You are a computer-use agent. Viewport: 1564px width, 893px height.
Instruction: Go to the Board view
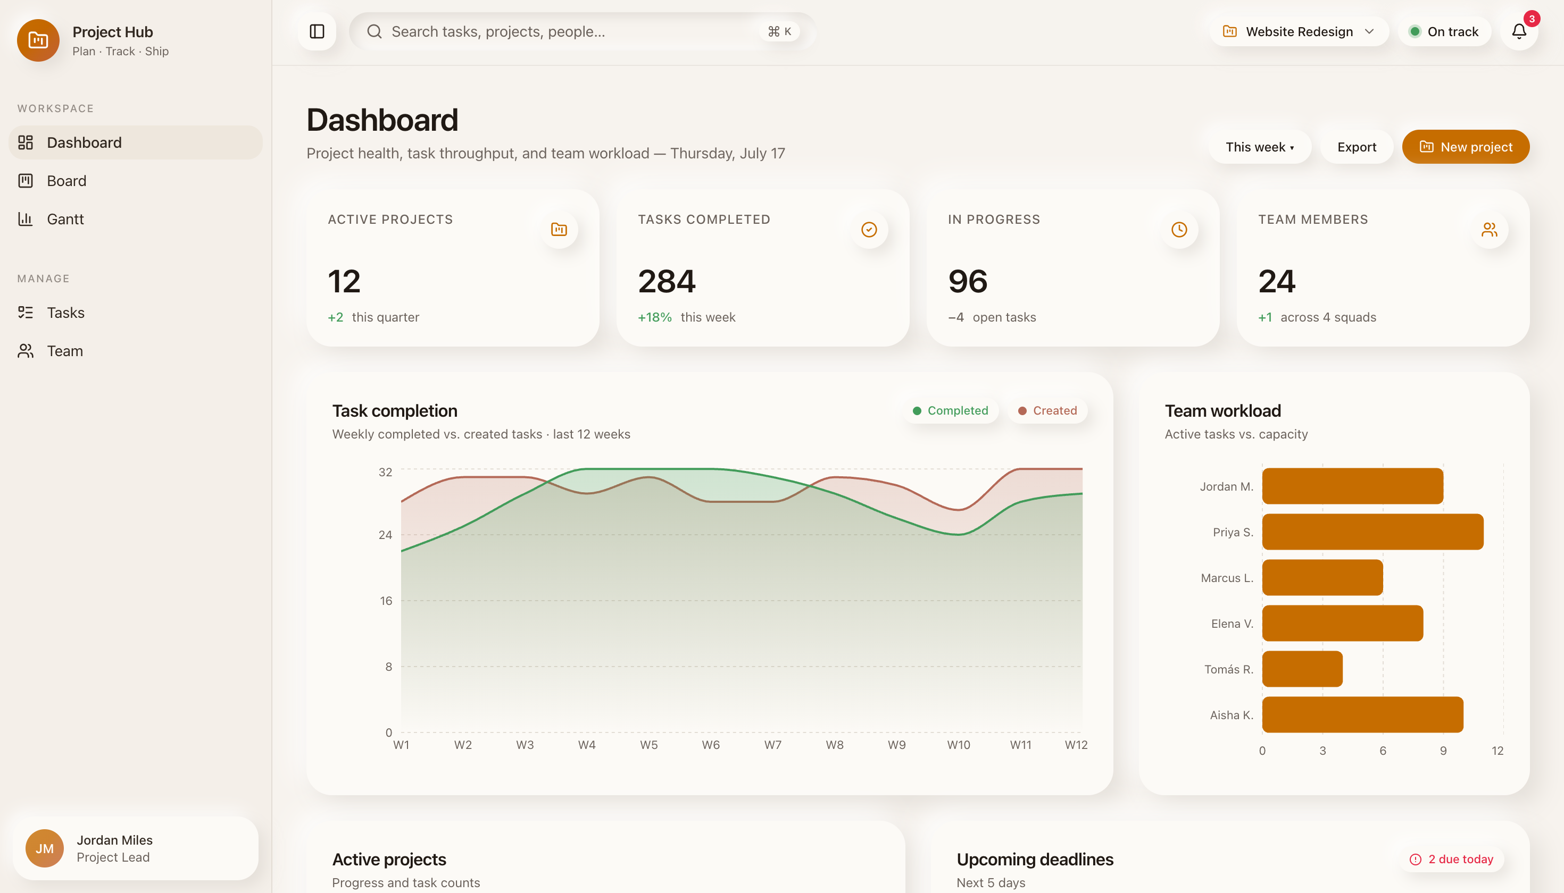point(135,181)
